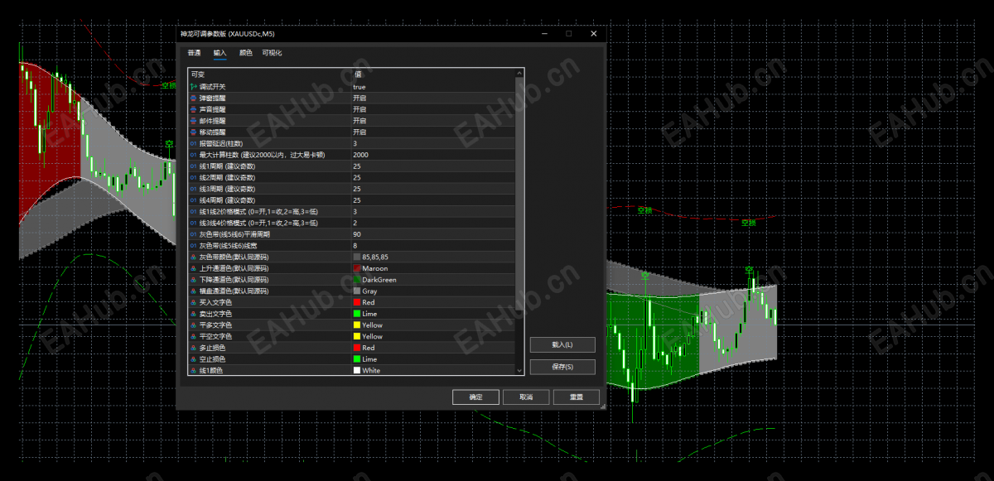994x481 pixels.
Task: Go to the 颜色 tab
Action: click(x=245, y=53)
